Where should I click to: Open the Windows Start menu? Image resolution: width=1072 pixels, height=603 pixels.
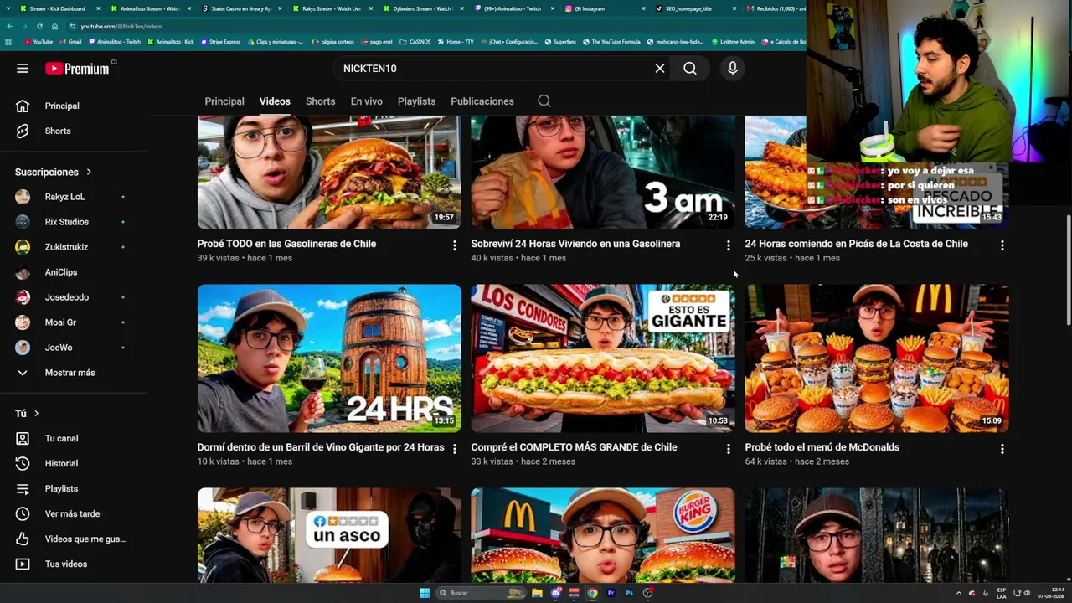(x=425, y=593)
